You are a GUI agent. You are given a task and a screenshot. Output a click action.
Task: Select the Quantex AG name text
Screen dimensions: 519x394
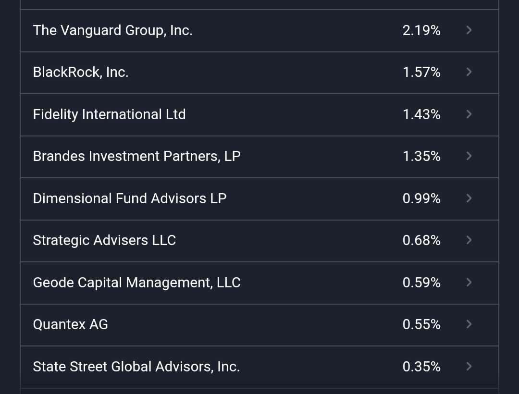(70, 324)
